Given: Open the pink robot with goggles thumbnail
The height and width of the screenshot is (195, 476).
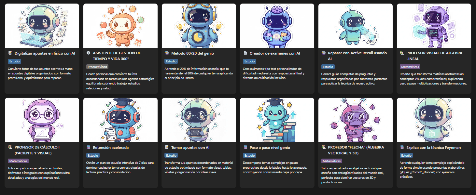Looking at the screenshot, I should pos(356,120).
